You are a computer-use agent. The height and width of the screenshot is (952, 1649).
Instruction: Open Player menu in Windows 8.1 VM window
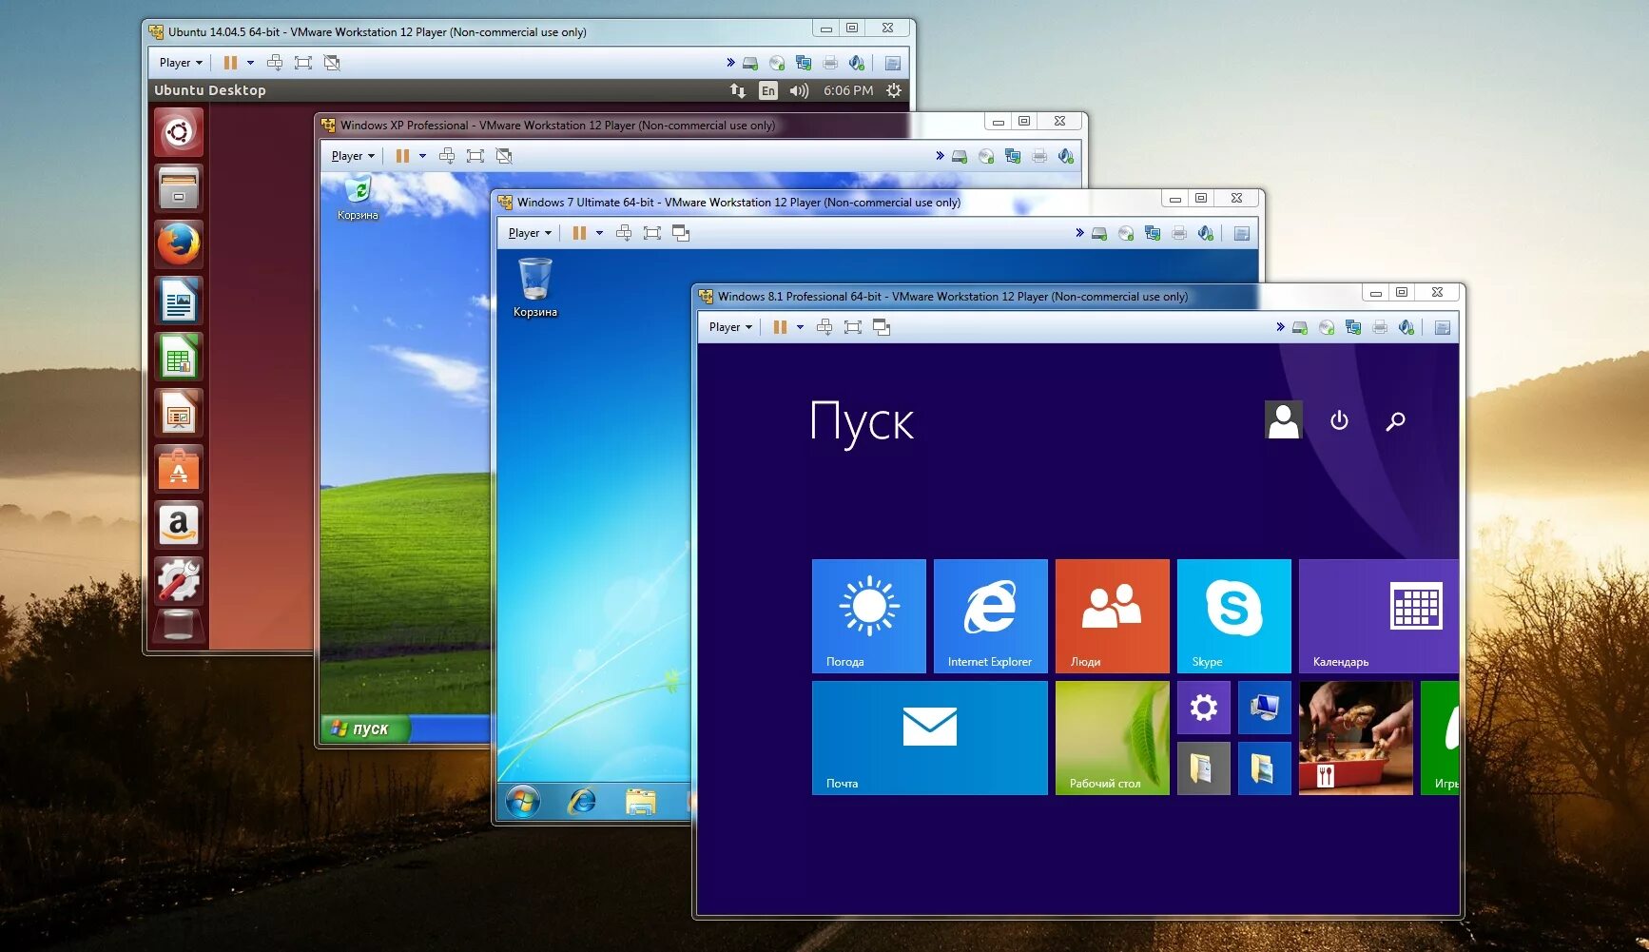pyautogui.click(x=730, y=327)
